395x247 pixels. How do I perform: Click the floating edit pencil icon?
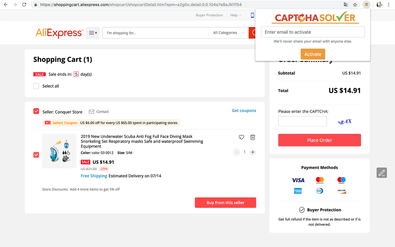(382, 173)
